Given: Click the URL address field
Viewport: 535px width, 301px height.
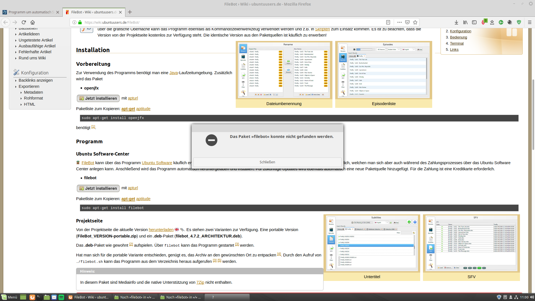Looking at the screenshot, I should pyautogui.click(x=234, y=22).
